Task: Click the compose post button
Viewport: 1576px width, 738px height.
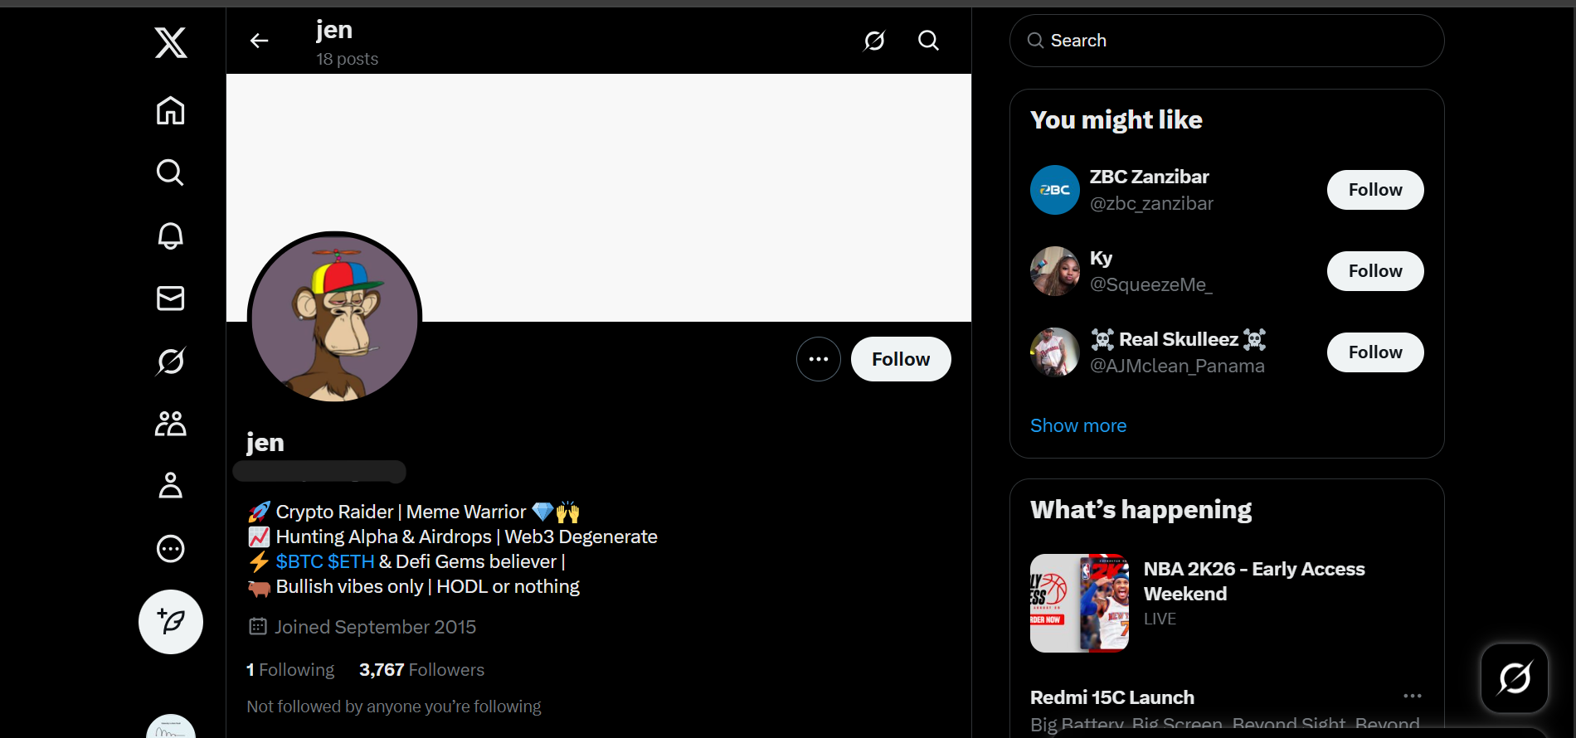Action: [171, 622]
